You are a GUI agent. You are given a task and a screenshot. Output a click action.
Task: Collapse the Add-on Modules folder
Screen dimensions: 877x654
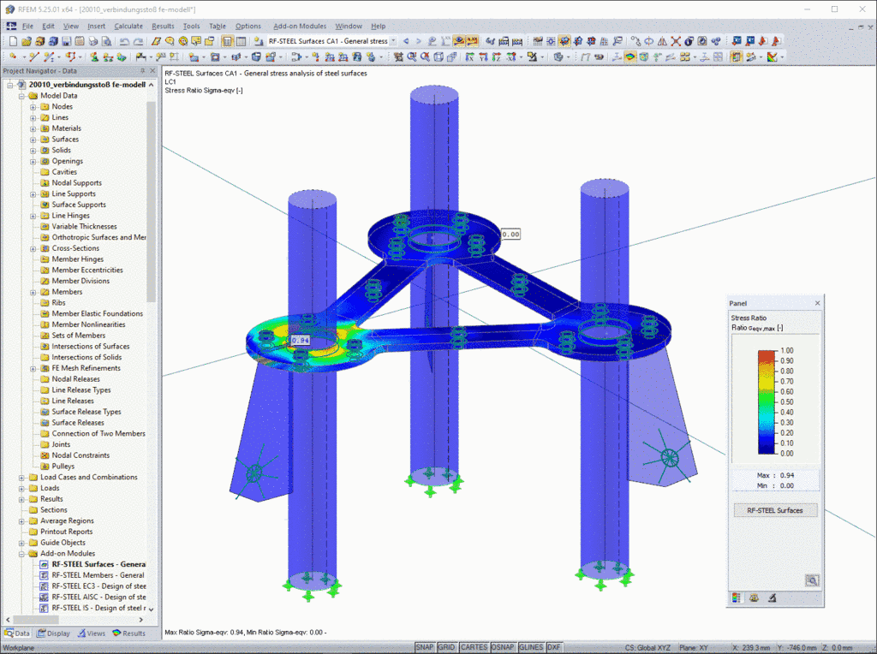(21, 554)
